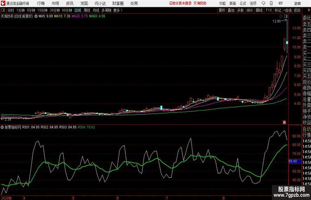This screenshot has width=311, height=200.
Task: Click the MA5: 9.09 indicator value
Action: pyautogui.click(x=46, y=16)
